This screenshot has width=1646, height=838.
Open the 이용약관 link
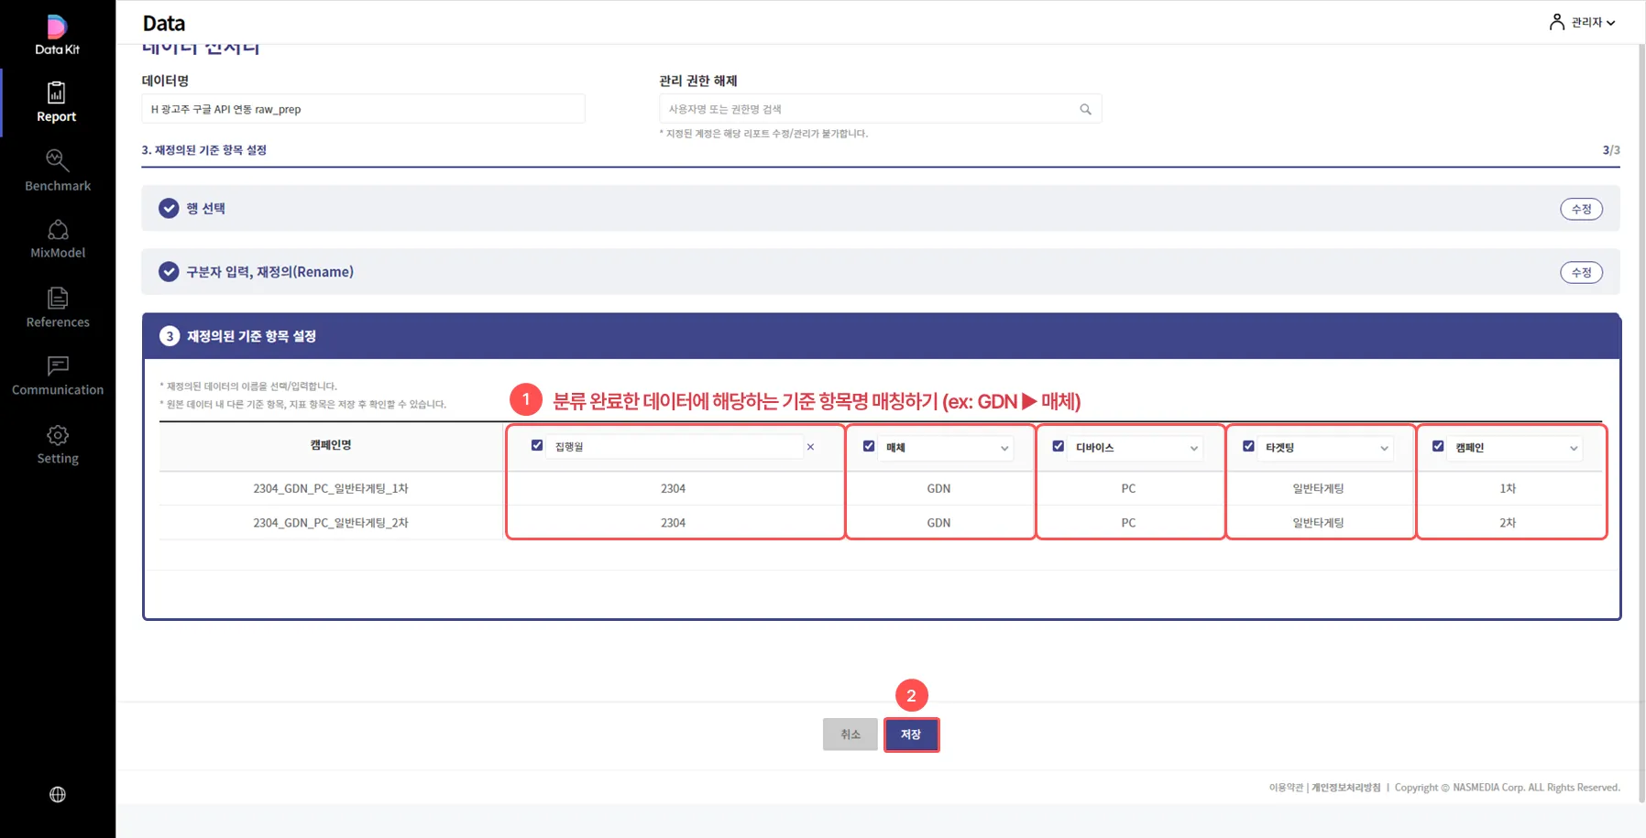pyautogui.click(x=1286, y=788)
